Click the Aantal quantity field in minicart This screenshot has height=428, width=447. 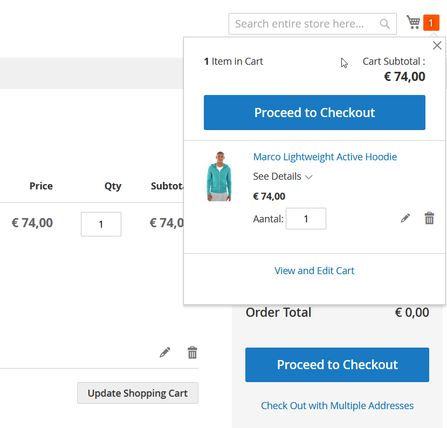pos(306,218)
